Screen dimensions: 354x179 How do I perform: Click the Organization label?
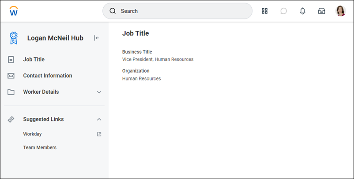point(136,71)
